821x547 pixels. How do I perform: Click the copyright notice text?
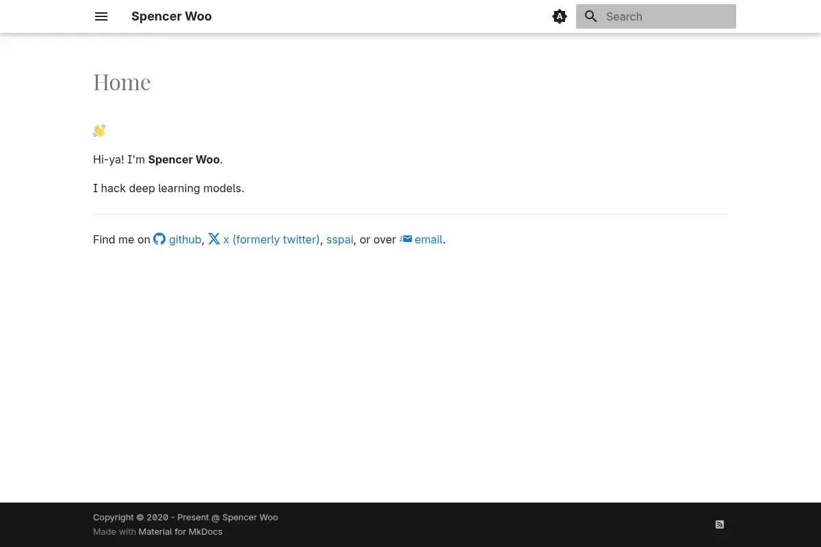point(185,517)
